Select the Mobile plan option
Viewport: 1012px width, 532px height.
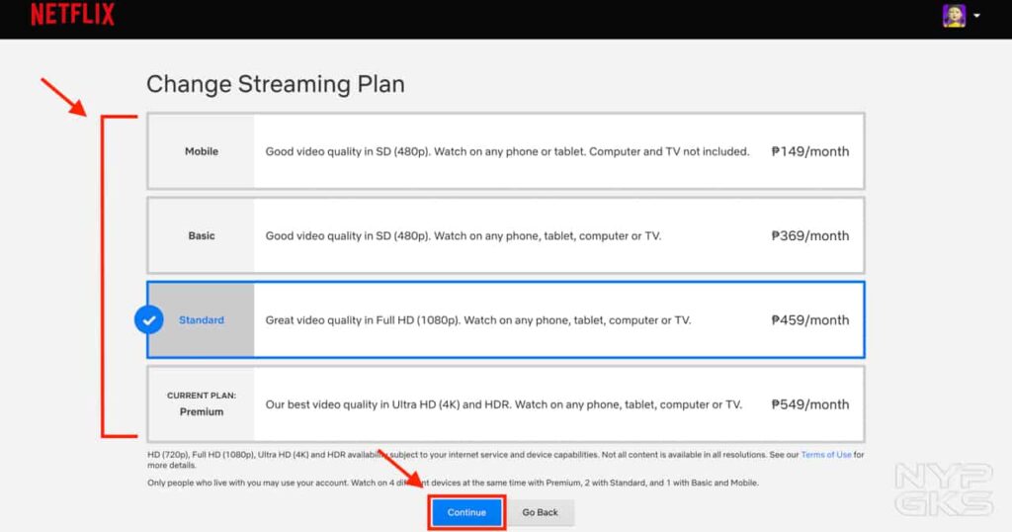click(505, 151)
